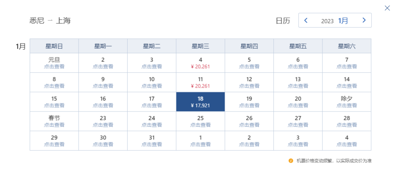The width and height of the screenshot is (397, 173).
Task: View price for 元旦 date
Action: tap(54, 63)
